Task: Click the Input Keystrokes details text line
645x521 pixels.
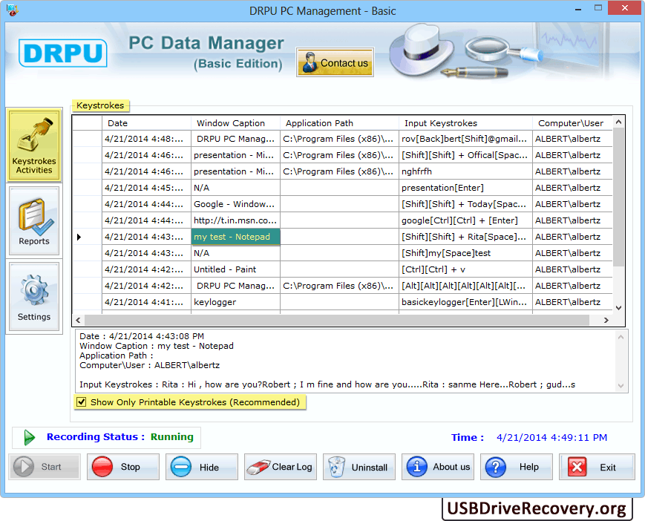Action: [327, 384]
